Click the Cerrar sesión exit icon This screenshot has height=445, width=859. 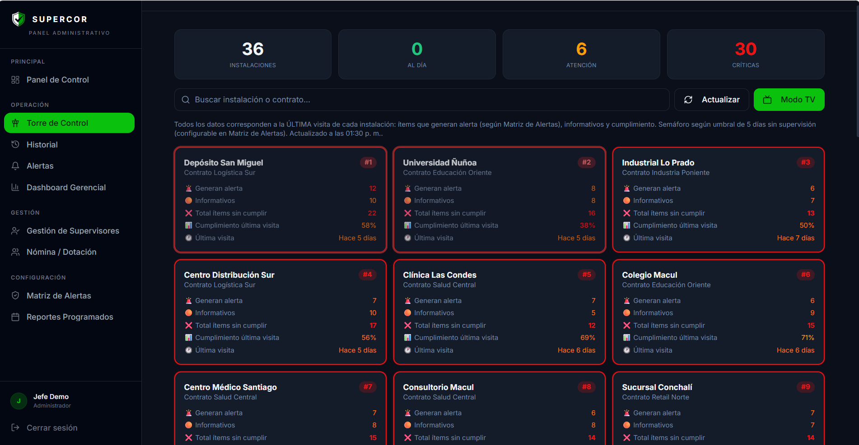[x=15, y=428]
